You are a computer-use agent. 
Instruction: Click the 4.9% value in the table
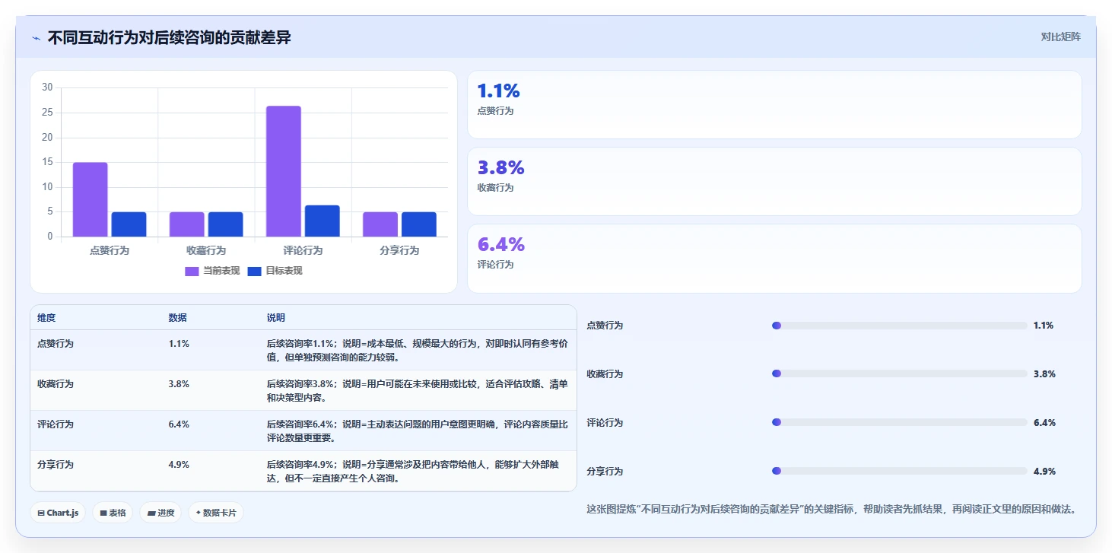(179, 465)
